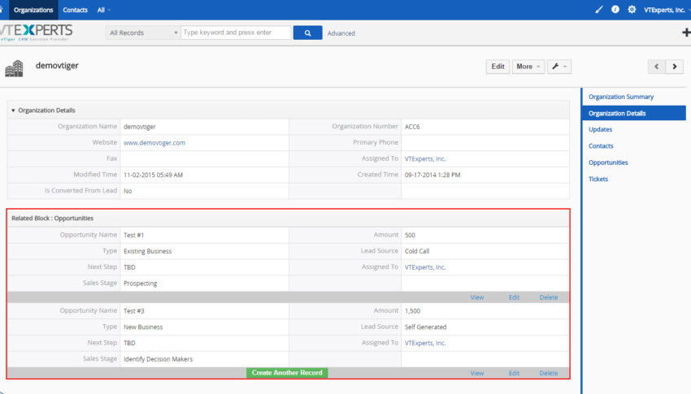Click the blue search magnifier button

tap(307, 32)
